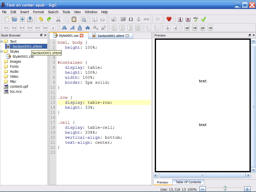Open the Tools menu
The image size is (256, 192).
pyautogui.click(x=66, y=12)
